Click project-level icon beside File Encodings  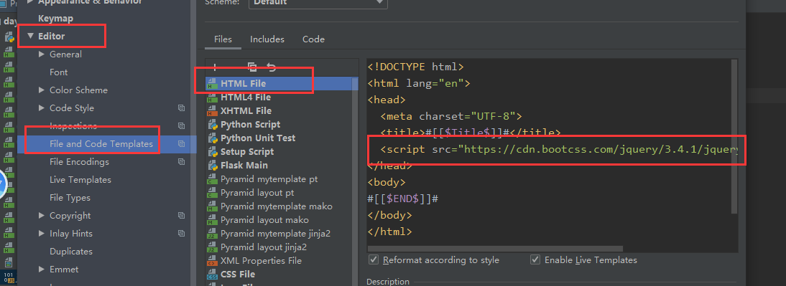(182, 162)
